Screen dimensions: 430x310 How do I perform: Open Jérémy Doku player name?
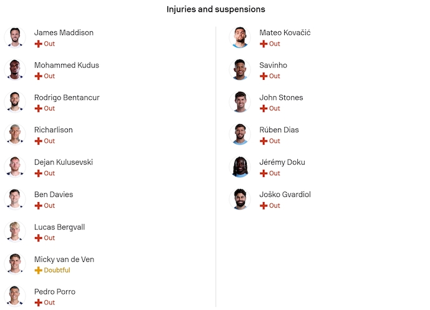click(x=282, y=162)
